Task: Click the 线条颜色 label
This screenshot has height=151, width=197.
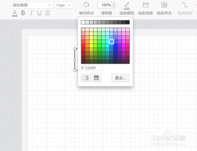Action: (127, 13)
